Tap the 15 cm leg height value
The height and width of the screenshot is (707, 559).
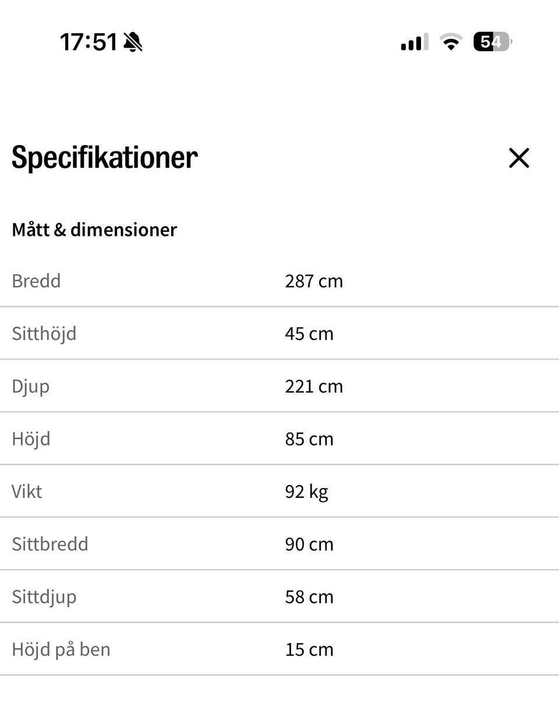click(309, 649)
